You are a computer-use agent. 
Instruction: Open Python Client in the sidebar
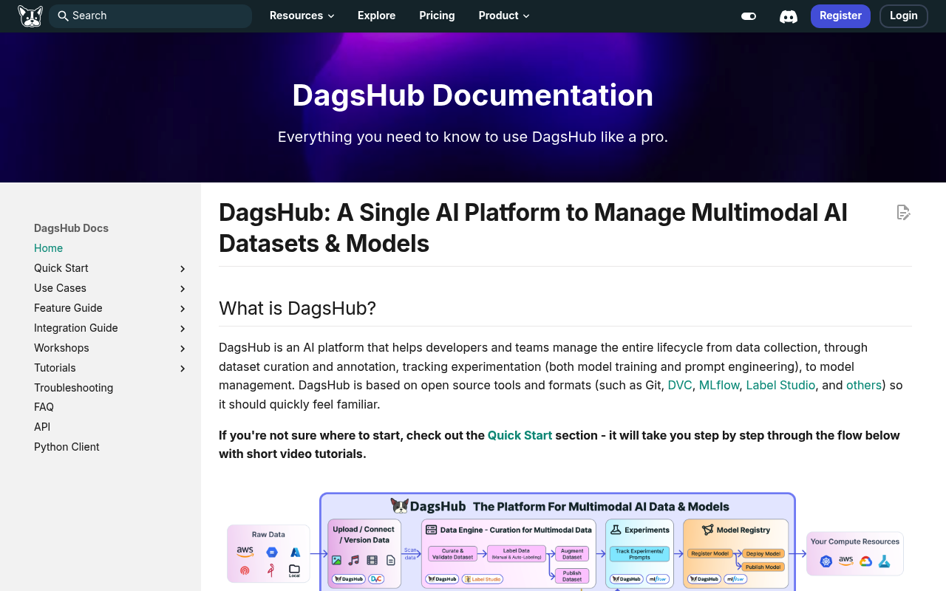click(x=67, y=447)
